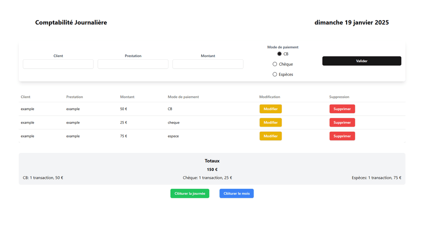Supprimer the 75 € espece transaction
This screenshot has width=426, height=230.
342,136
